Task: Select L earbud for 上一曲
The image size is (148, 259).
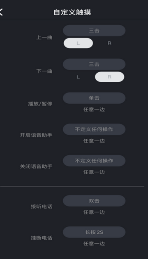Action: pyautogui.click(x=78, y=43)
